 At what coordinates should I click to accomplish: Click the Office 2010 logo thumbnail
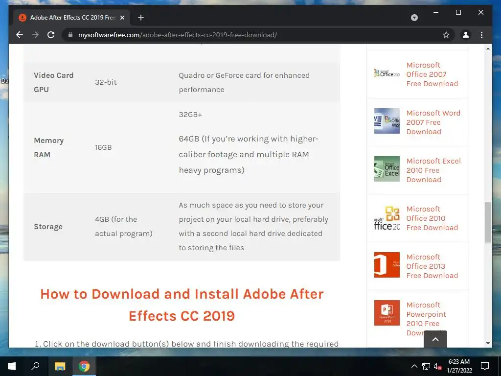(x=387, y=218)
